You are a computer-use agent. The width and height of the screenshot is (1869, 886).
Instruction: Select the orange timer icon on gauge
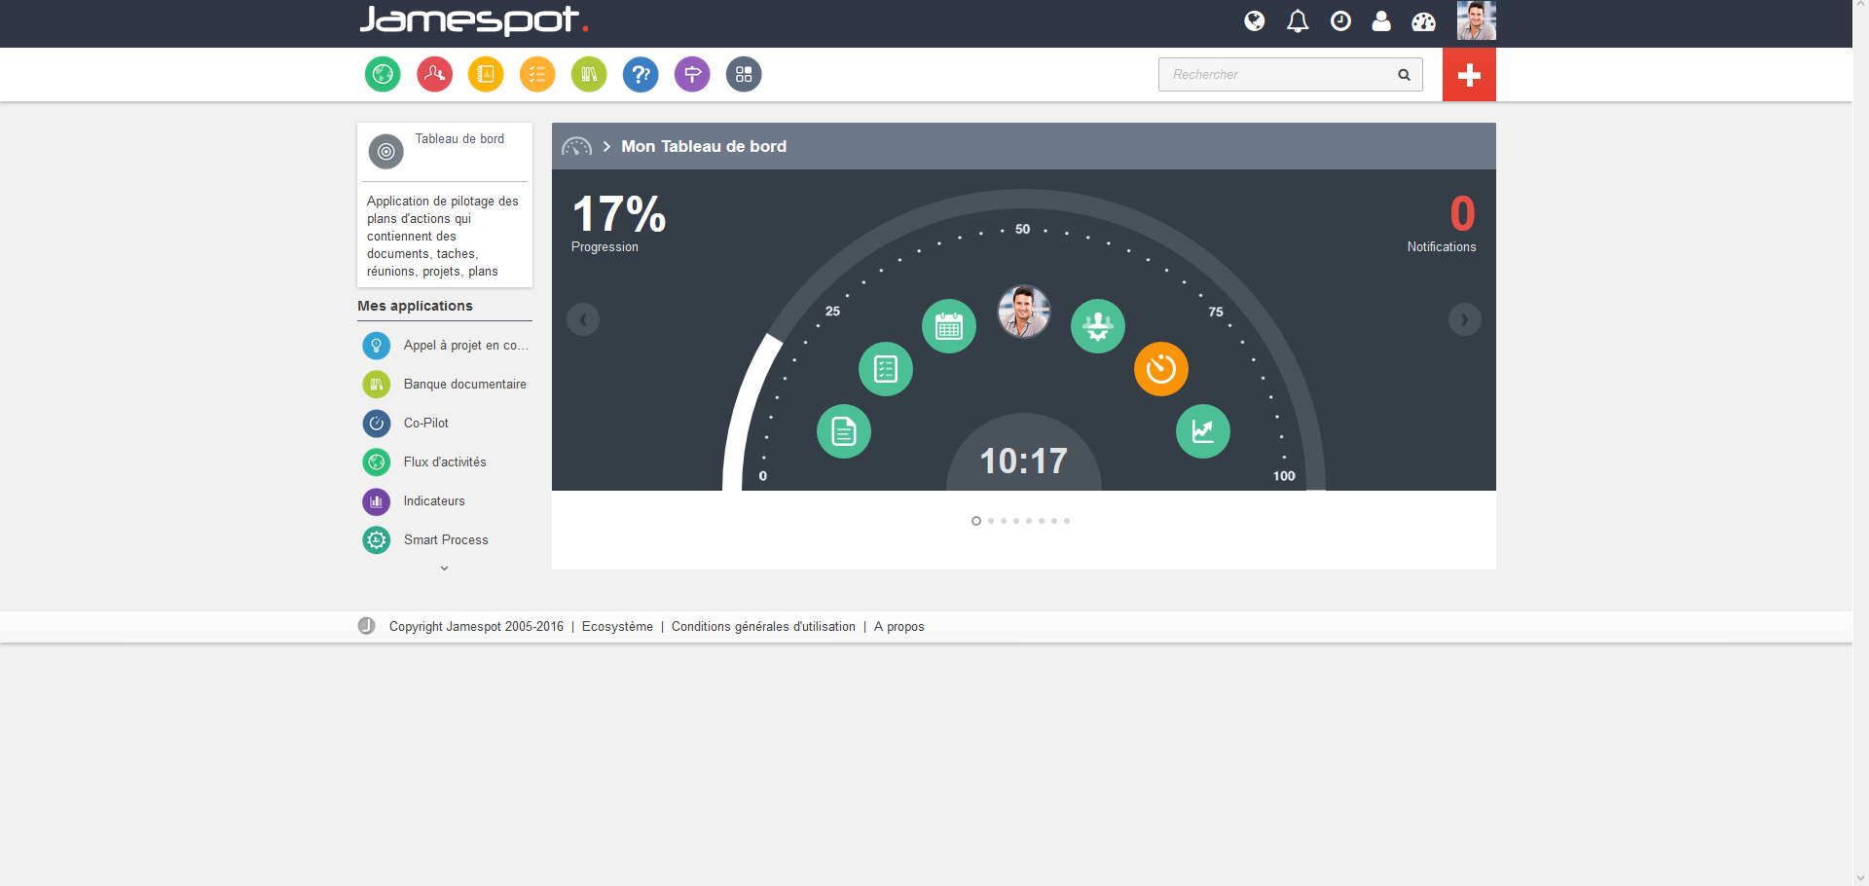1161,369
